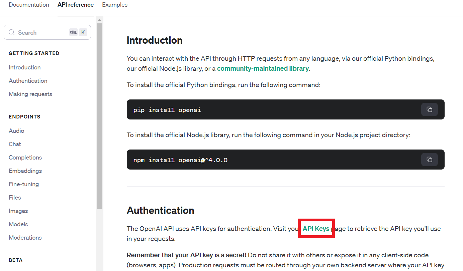This screenshot has width=463, height=271.
Task: Go to Introduction in the sidebar
Action: pos(25,67)
